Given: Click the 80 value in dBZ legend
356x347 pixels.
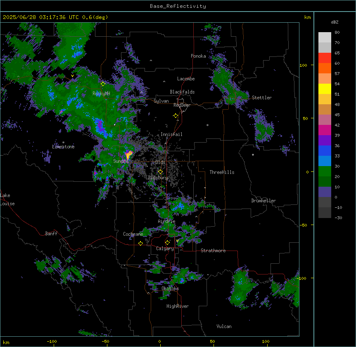Looking at the screenshot, I should [x=337, y=33].
